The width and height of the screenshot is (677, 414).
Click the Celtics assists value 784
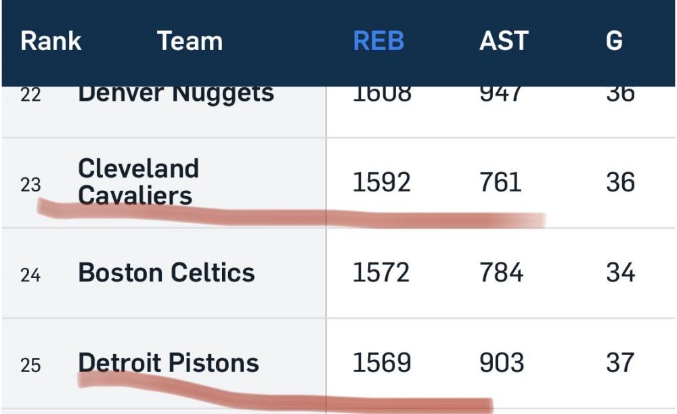(x=501, y=273)
